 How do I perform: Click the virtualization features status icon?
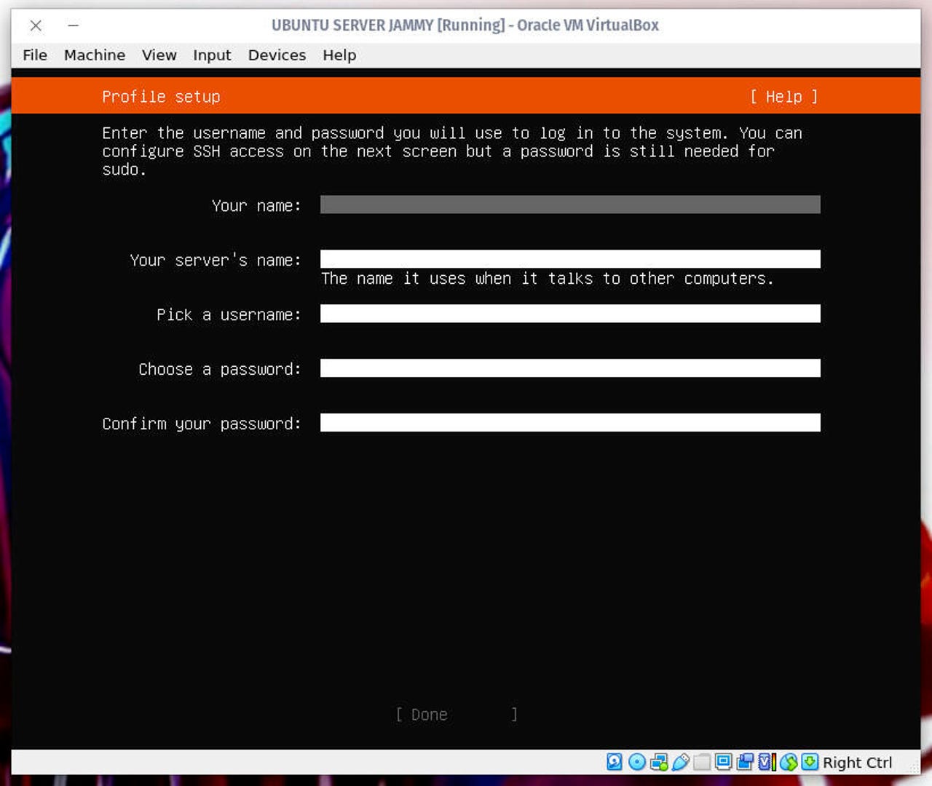pyautogui.click(x=765, y=762)
